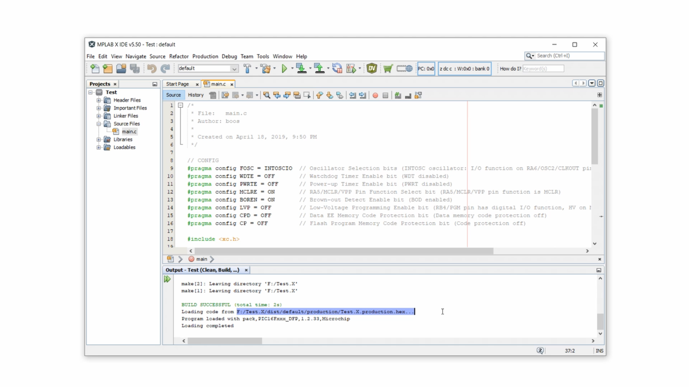Screen dimensions: 689x387
Task: Click the Find Selection magnifier in editor toolbar
Action: click(266, 95)
